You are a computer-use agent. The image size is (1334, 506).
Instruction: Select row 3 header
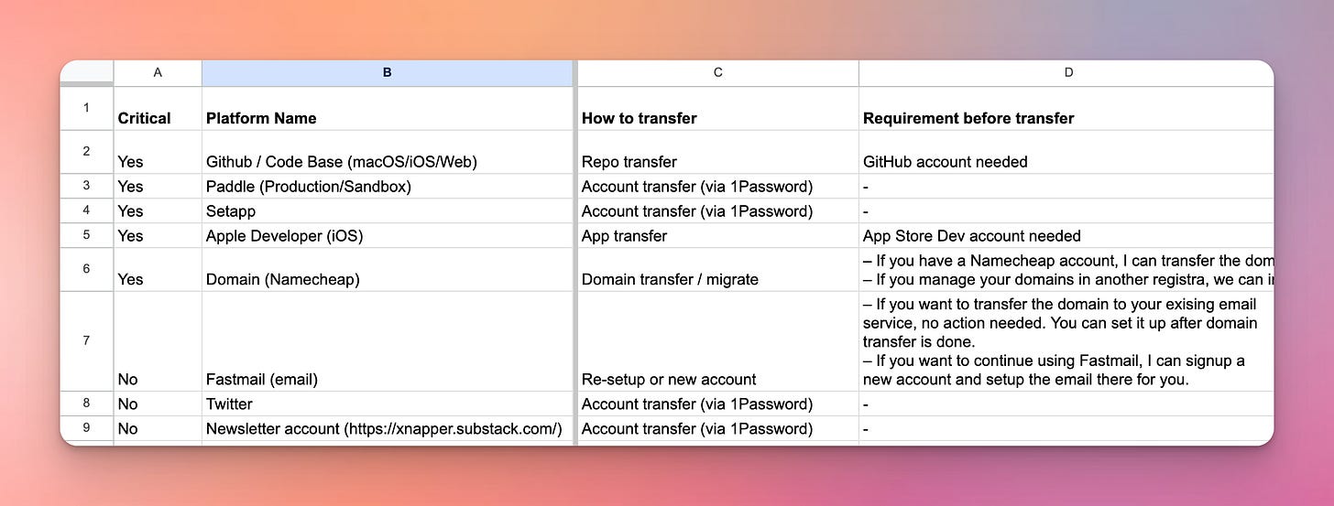[87, 186]
